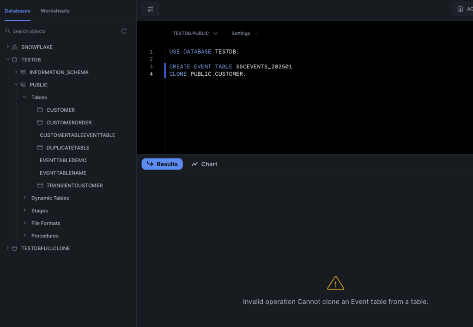Open the filter settings icon button

coord(150,9)
